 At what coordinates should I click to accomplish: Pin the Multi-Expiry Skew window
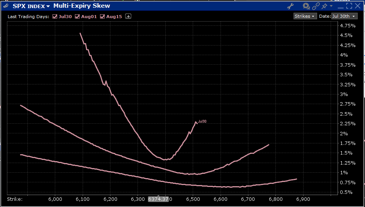pyautogui.click(x=324, y=6)
